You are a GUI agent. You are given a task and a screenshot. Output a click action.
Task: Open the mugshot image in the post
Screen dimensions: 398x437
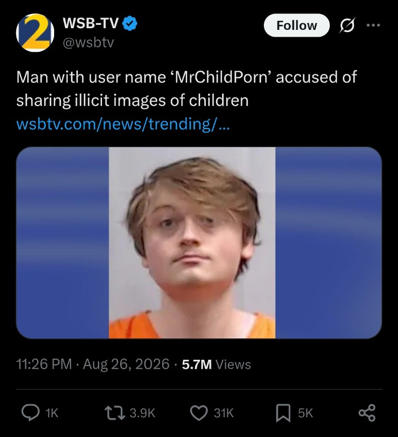click(199, 243)
